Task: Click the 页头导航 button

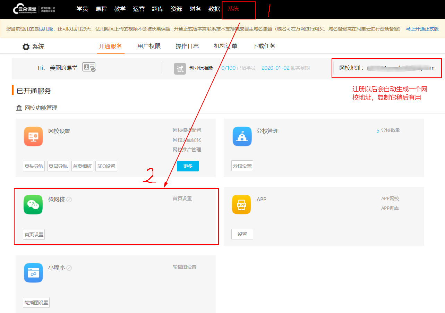Action: point(34,166)
